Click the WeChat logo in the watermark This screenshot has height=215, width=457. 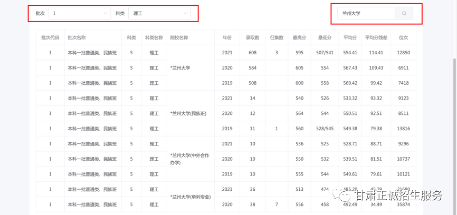click(345, 194)
